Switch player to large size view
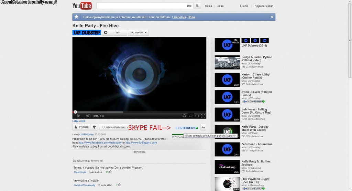The width and height of the screenshot is (352, 191). [x=197, y=116]
